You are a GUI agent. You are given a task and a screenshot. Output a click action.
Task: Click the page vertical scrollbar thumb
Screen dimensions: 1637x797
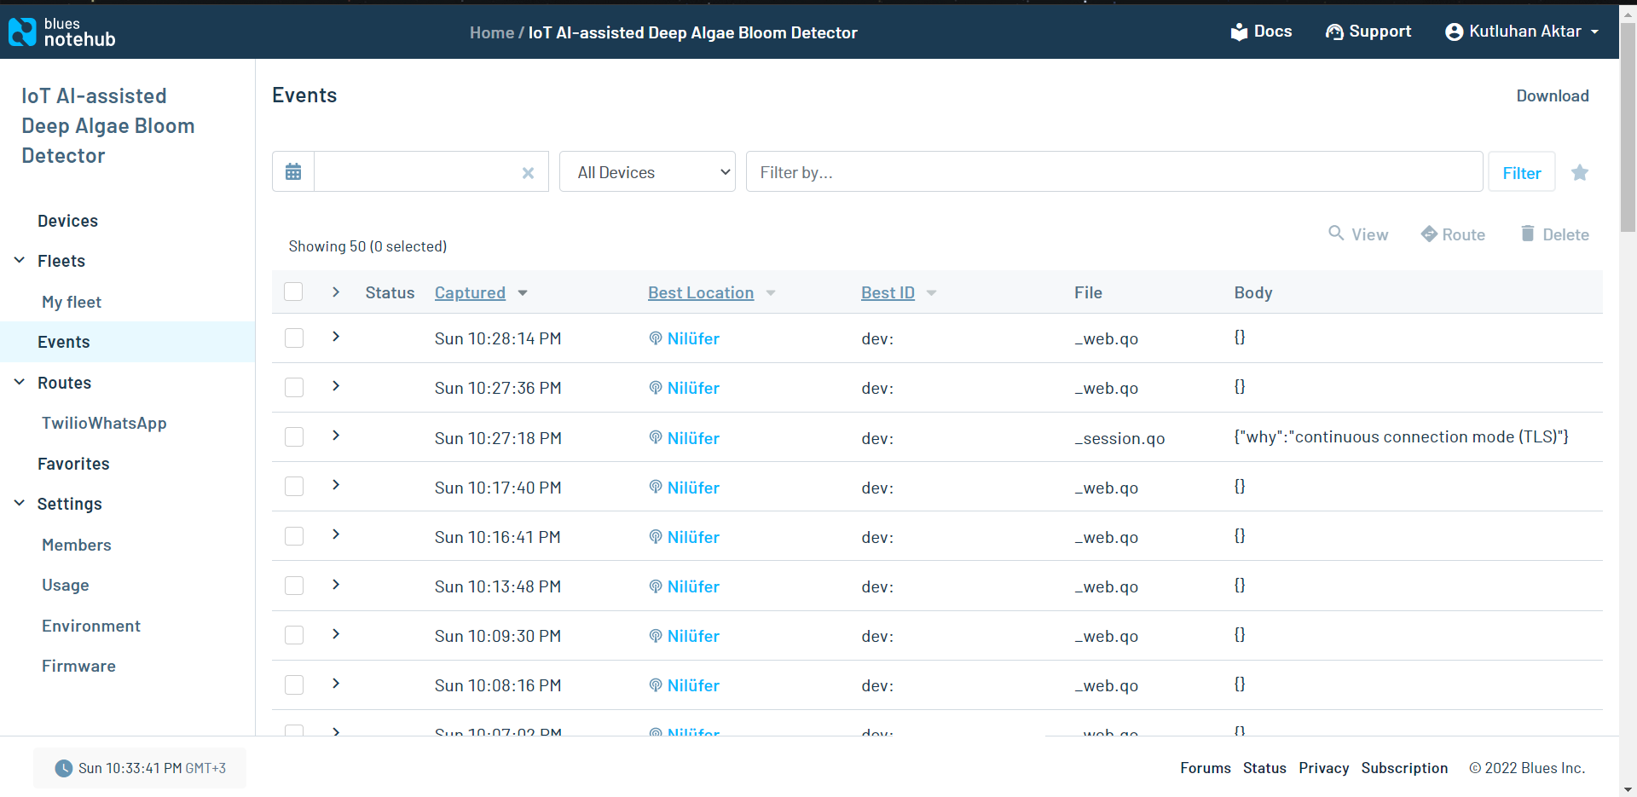pos(1628,128)
